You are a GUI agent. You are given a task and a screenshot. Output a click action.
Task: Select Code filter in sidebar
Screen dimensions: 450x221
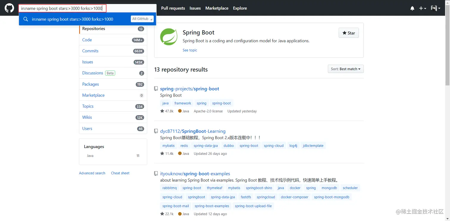coord(113,40)
